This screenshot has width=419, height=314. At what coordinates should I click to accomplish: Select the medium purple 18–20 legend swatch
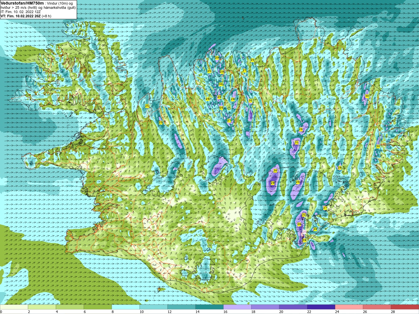click(x=265, y=307)
